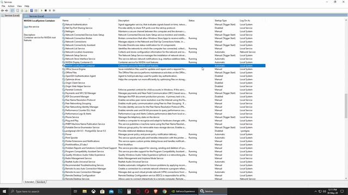Open the Xbox app from taskbar

(94, 191)
